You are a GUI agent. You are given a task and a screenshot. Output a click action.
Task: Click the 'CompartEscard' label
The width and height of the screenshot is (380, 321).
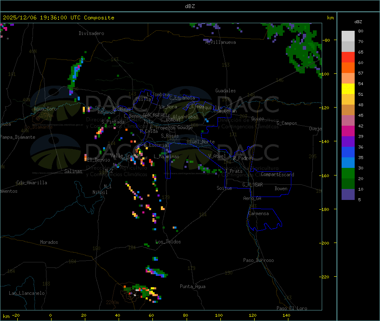pyautogui.click(x=277, y=175)
